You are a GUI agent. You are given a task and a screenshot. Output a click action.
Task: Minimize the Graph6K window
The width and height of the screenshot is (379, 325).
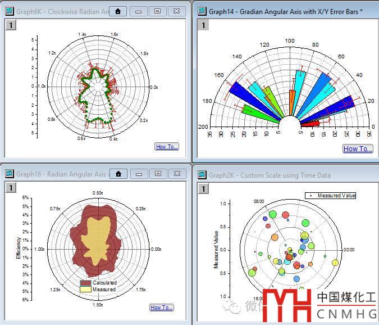(139, 11)
